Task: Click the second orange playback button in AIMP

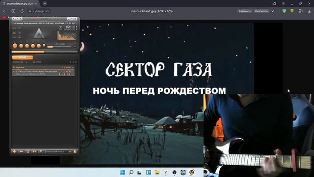Action: click(x=21, y=46)
